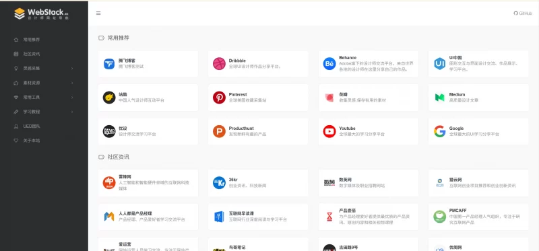
Task: Open the Behance Bē icon
Action: (x=329, y=64)
